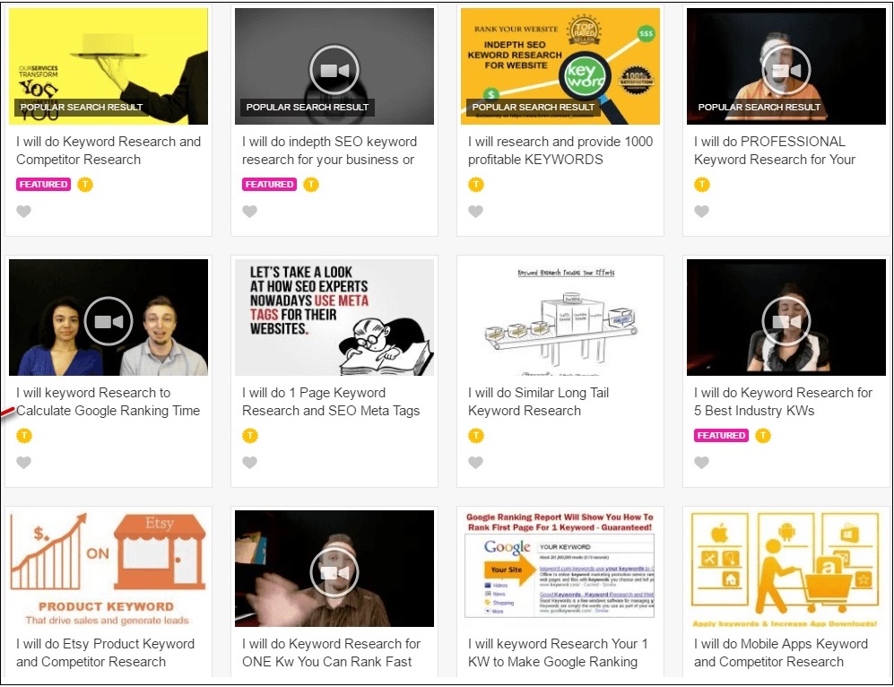Screen dimensions: 894x687
Task: Click heart under indepth SEO keyword research gig
Action: 250,212
